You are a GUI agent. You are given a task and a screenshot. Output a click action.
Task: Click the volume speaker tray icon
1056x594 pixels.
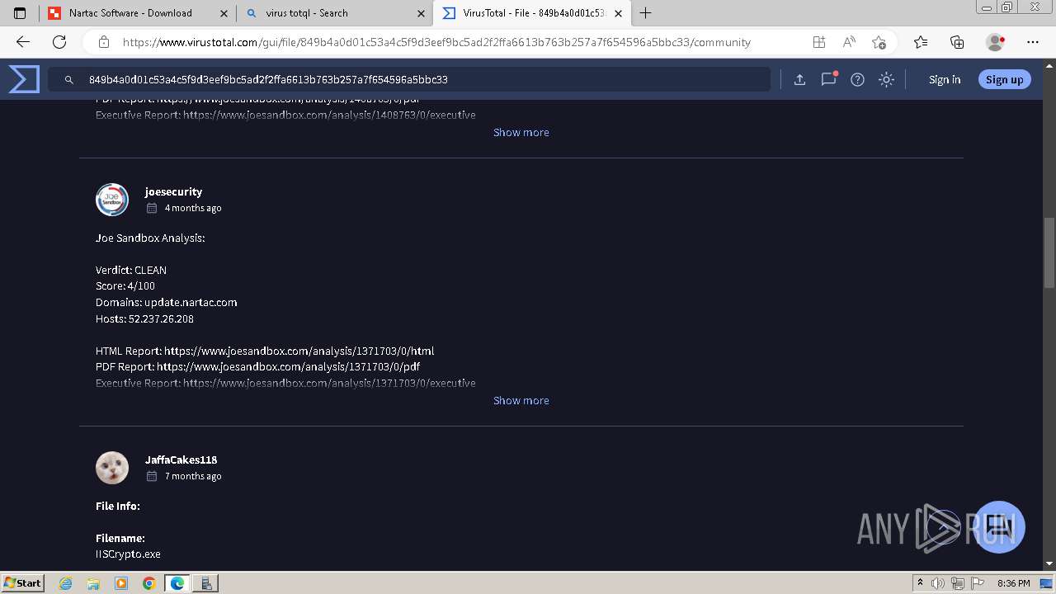pos(938,583)
